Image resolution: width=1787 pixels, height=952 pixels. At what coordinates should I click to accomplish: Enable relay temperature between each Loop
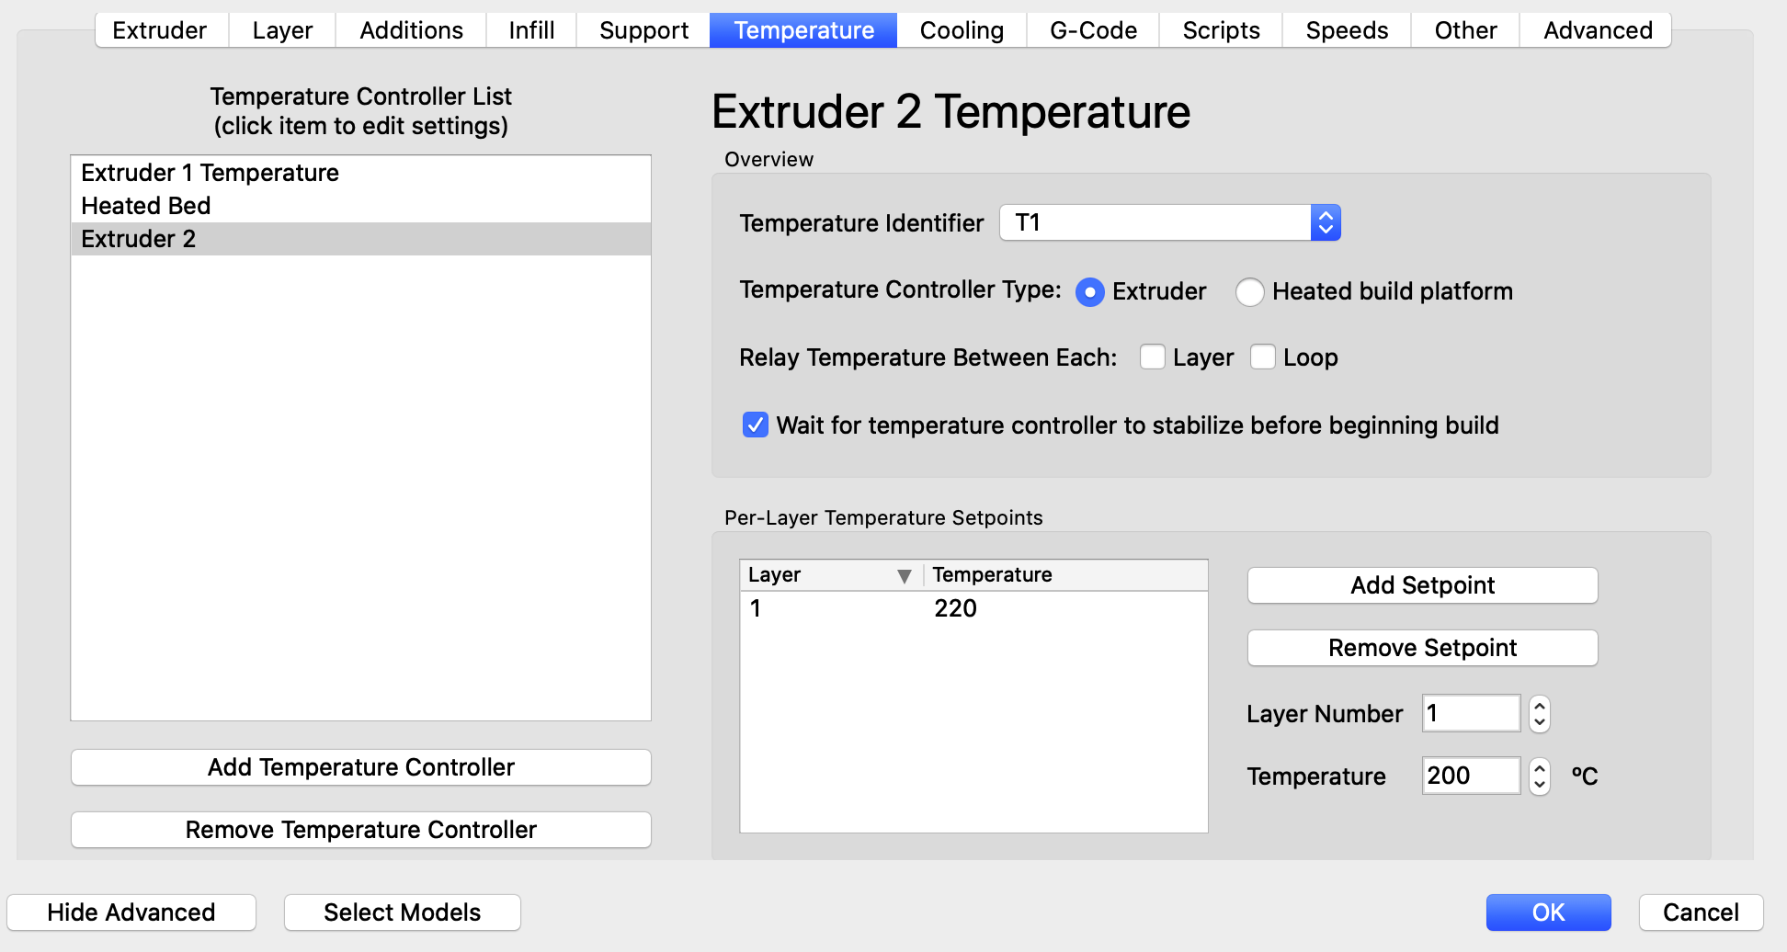click(1263, 357)
